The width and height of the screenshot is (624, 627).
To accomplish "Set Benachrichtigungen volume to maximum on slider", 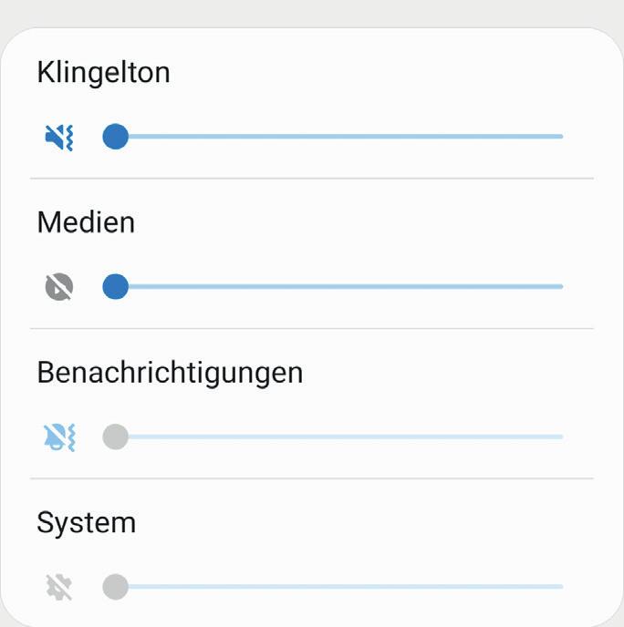I will click(x=561, y=437).
